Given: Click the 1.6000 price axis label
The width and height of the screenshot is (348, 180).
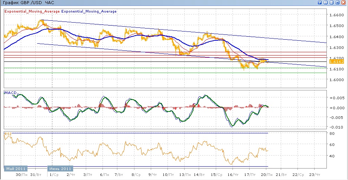Looking at the screenshot, I should point(336,80).
